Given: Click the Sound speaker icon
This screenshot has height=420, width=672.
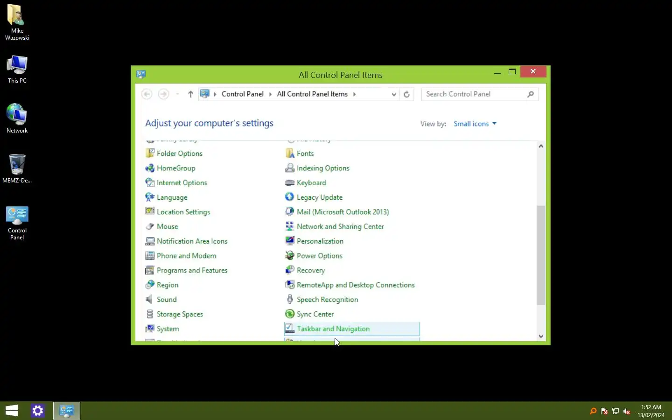Looking at the screenshot, I should [x=150, y=299].
